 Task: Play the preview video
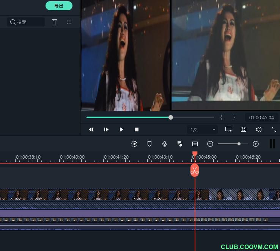(121, 129)
